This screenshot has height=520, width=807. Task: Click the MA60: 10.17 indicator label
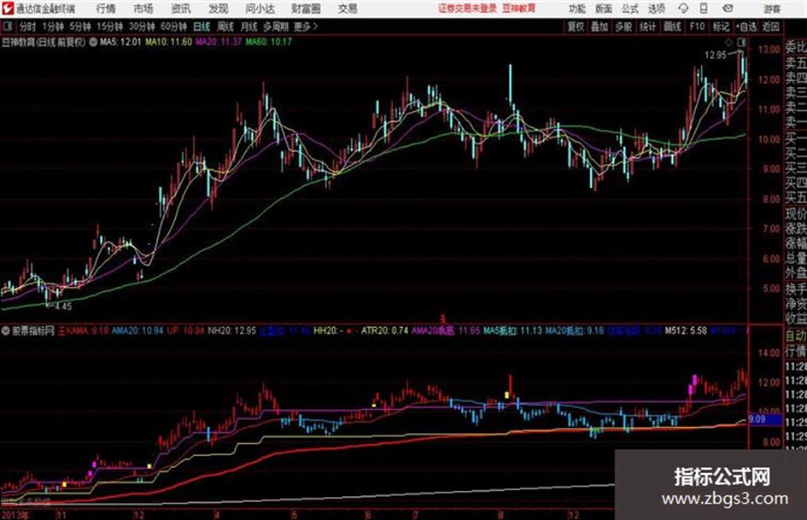pyautogui.click(x=268, y=42)
